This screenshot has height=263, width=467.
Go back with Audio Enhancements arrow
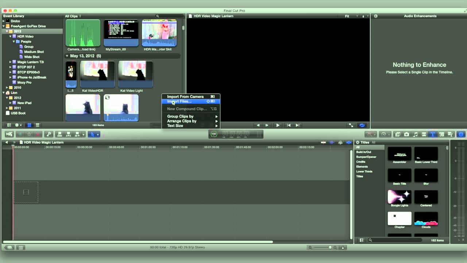[x=375, y=16]
